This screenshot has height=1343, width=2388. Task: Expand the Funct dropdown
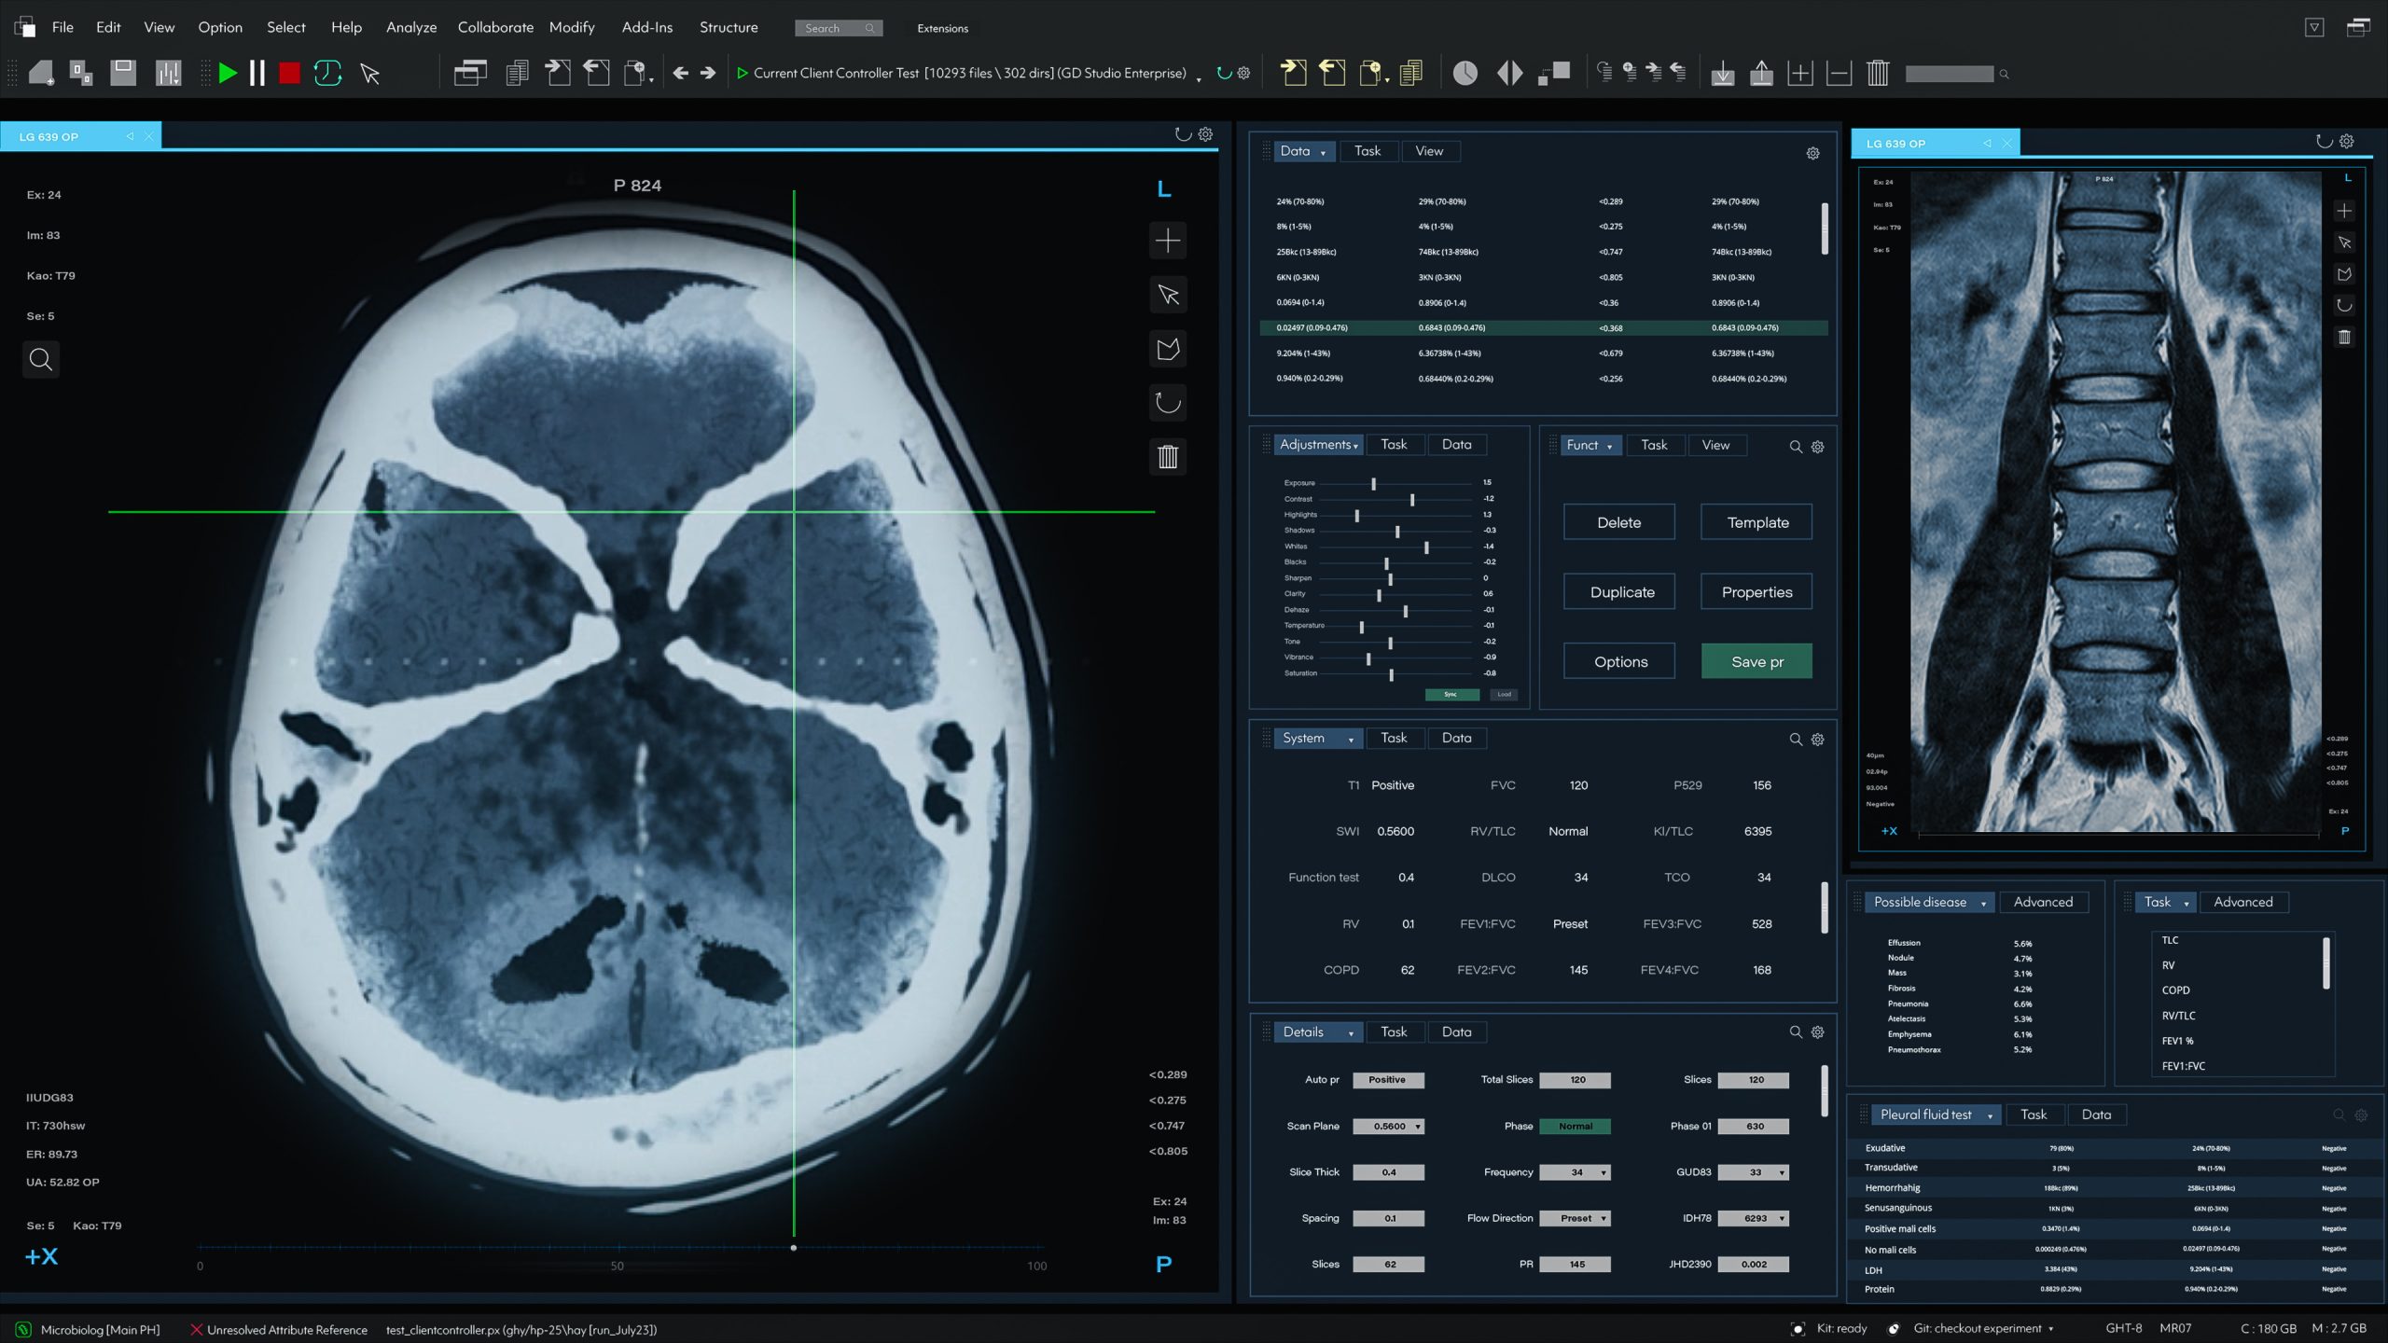click(x=1590, y=446)
